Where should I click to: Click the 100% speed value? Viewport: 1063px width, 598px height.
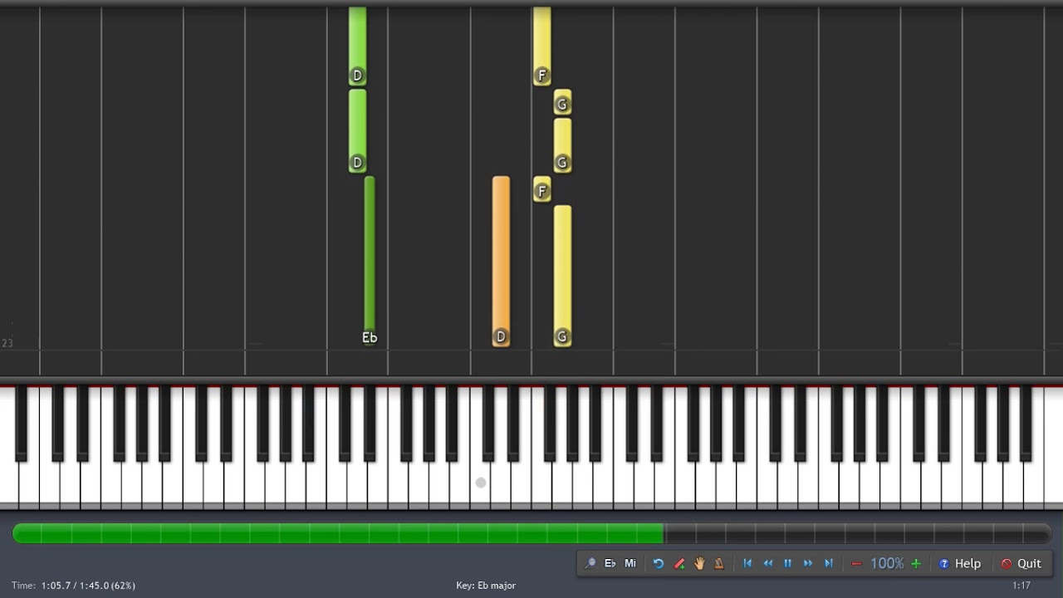click(887, 563)
